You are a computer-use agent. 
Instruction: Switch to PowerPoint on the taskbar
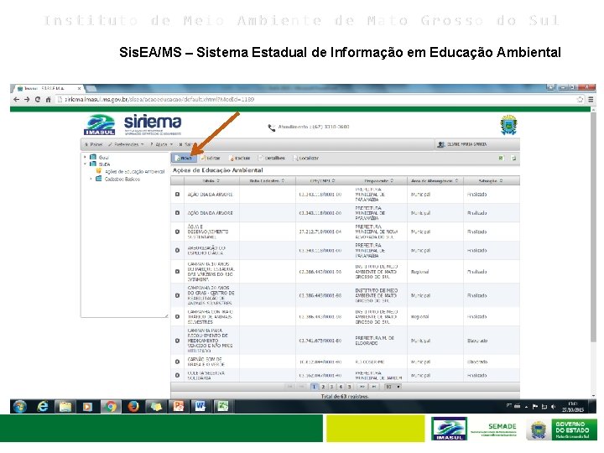point(179,406)
